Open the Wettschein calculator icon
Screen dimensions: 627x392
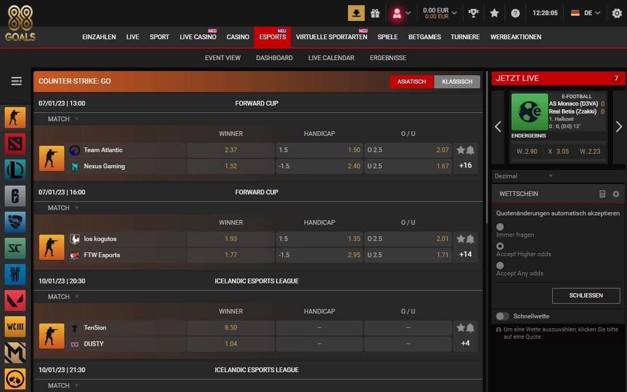(602, 194)
